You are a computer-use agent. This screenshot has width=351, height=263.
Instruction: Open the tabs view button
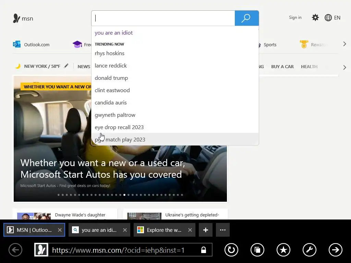tap(257, 250)
